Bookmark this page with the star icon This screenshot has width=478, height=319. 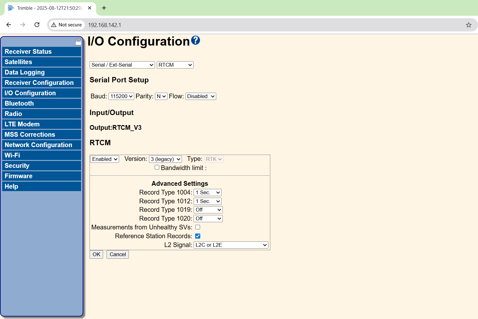[469, 25]
